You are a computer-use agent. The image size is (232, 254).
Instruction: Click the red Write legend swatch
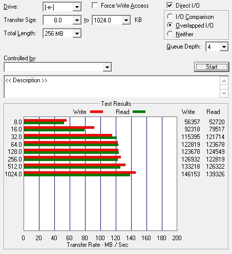click(97, 112)
